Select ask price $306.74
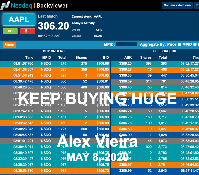The height and width of the screenshot is (175, 199). click(125, 111)
